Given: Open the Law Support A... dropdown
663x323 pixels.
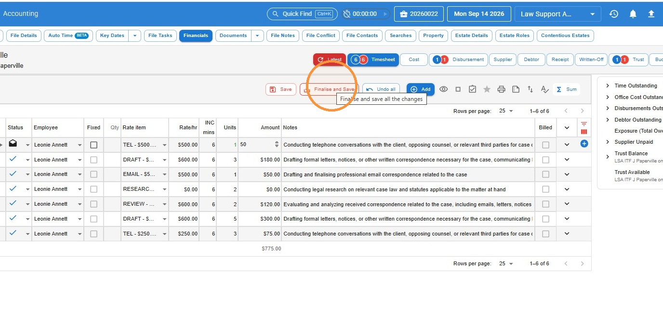Looking at the screenshot, I should [x=557, y=14].
